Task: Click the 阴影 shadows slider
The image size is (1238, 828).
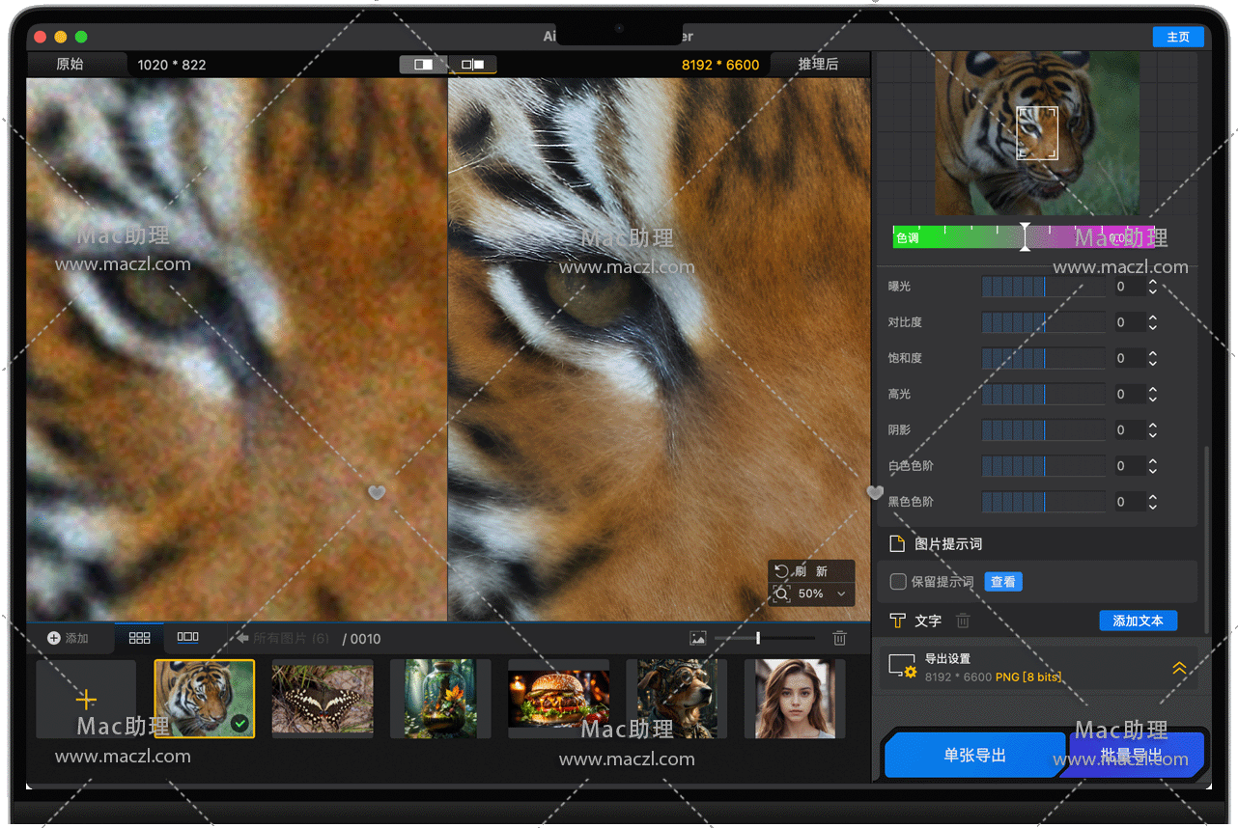Action: click(1043, 429)
